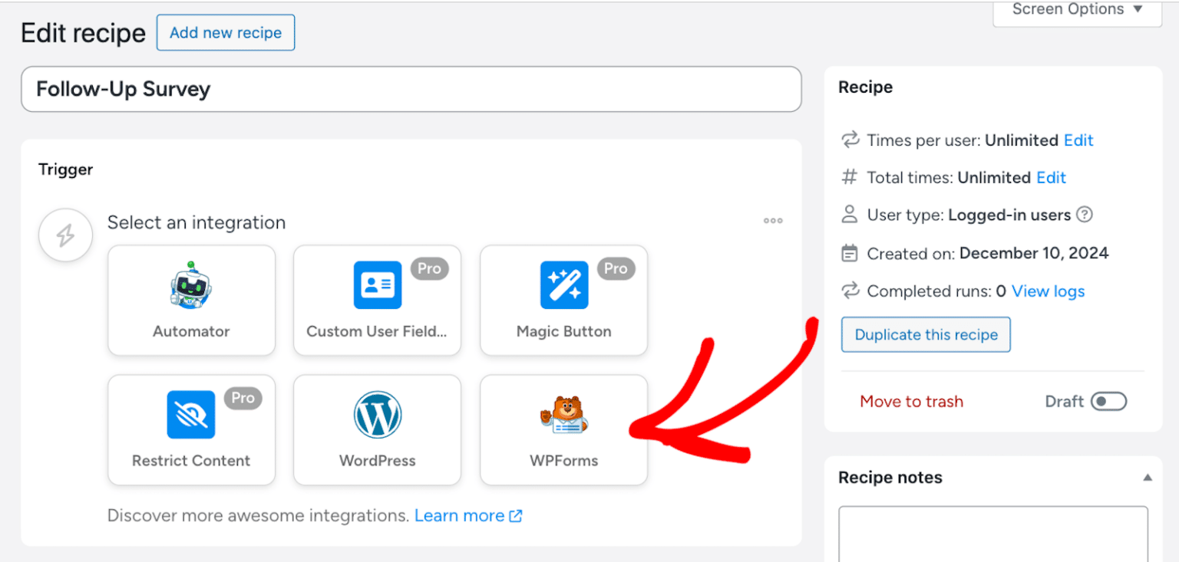Open the Learn more integrations link
Screen dimensions: 1179x562
[x=461, y=515]
